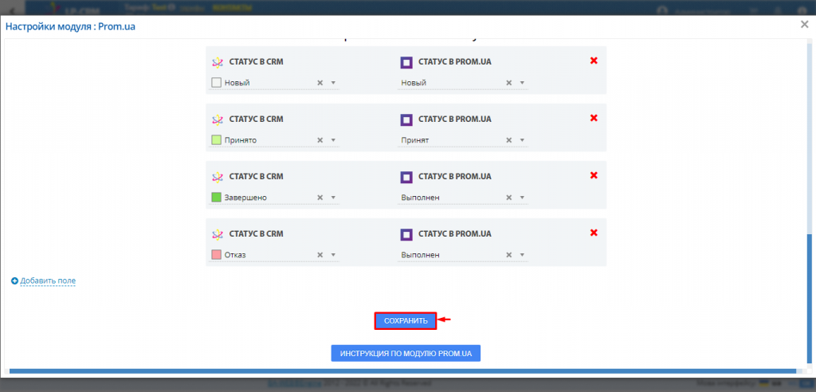Open Prom.ua status dropdown showing Новый
Viewport: 816px width, 392px height.
522,83
